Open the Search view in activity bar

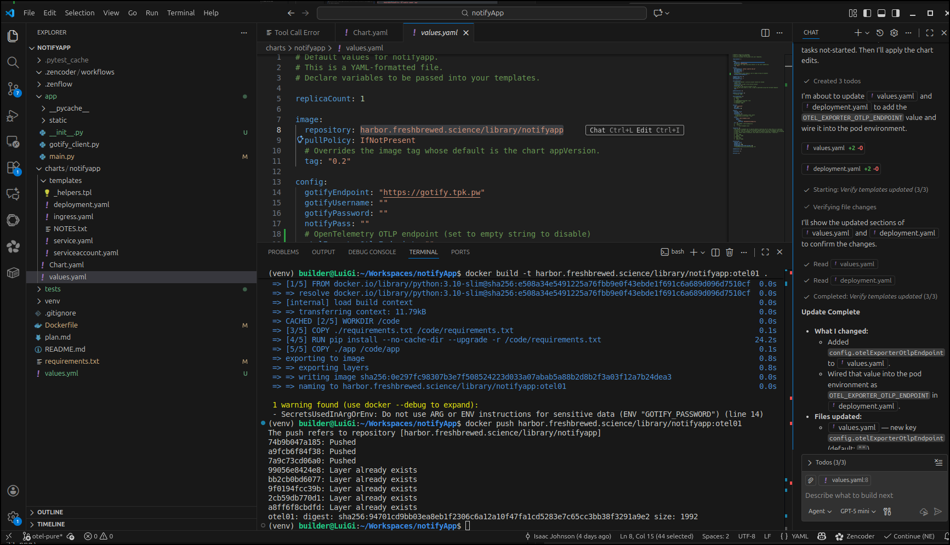tap(13, 62)
